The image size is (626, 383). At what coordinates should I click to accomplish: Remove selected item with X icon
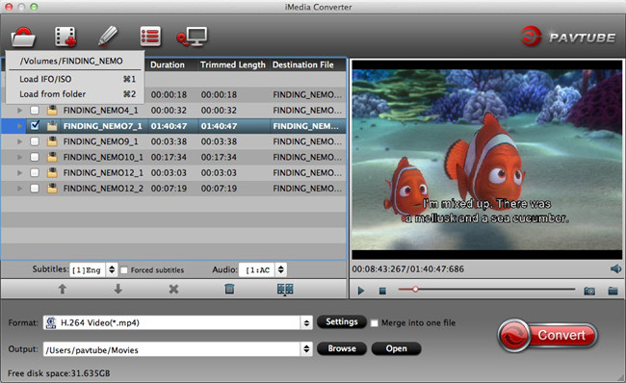173,289
